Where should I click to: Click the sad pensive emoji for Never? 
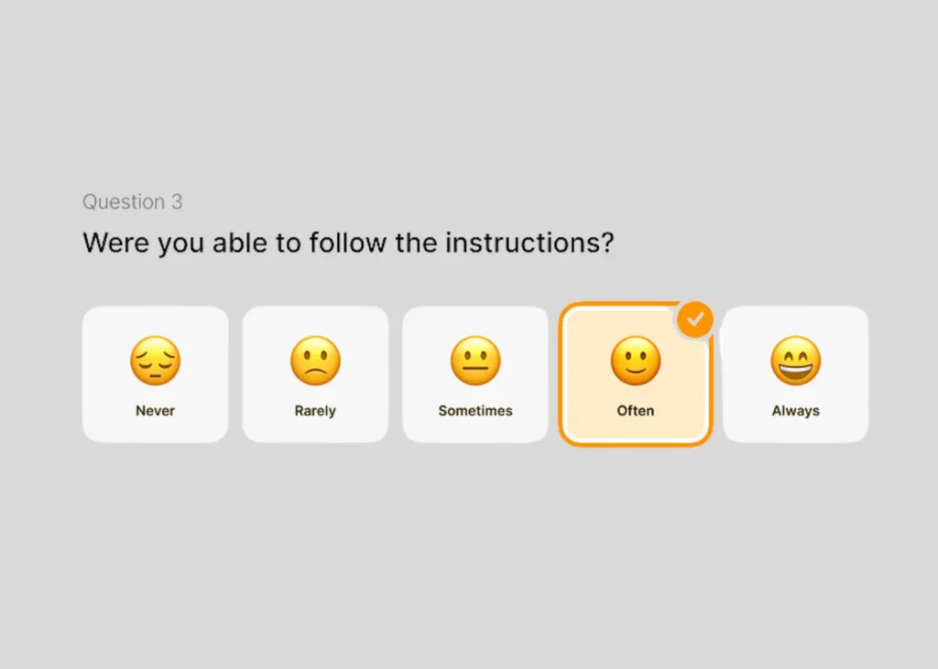point(155,360)
